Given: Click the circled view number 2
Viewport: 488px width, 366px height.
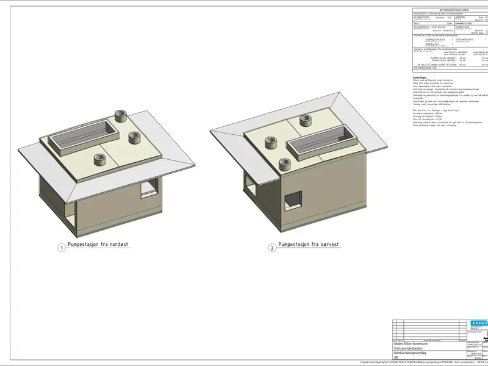Looking at the screenshot, I should click(x=272, y=248).
